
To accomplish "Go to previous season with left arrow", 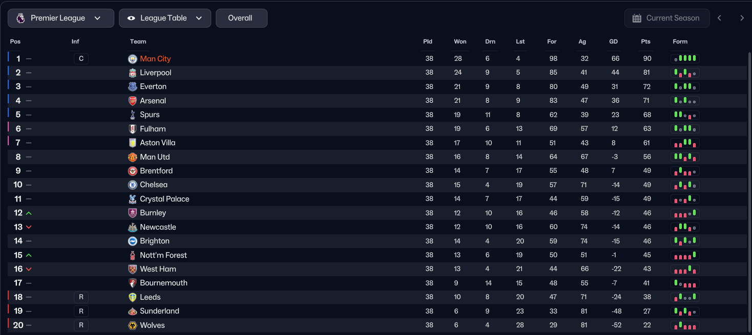I will (719, 18).
